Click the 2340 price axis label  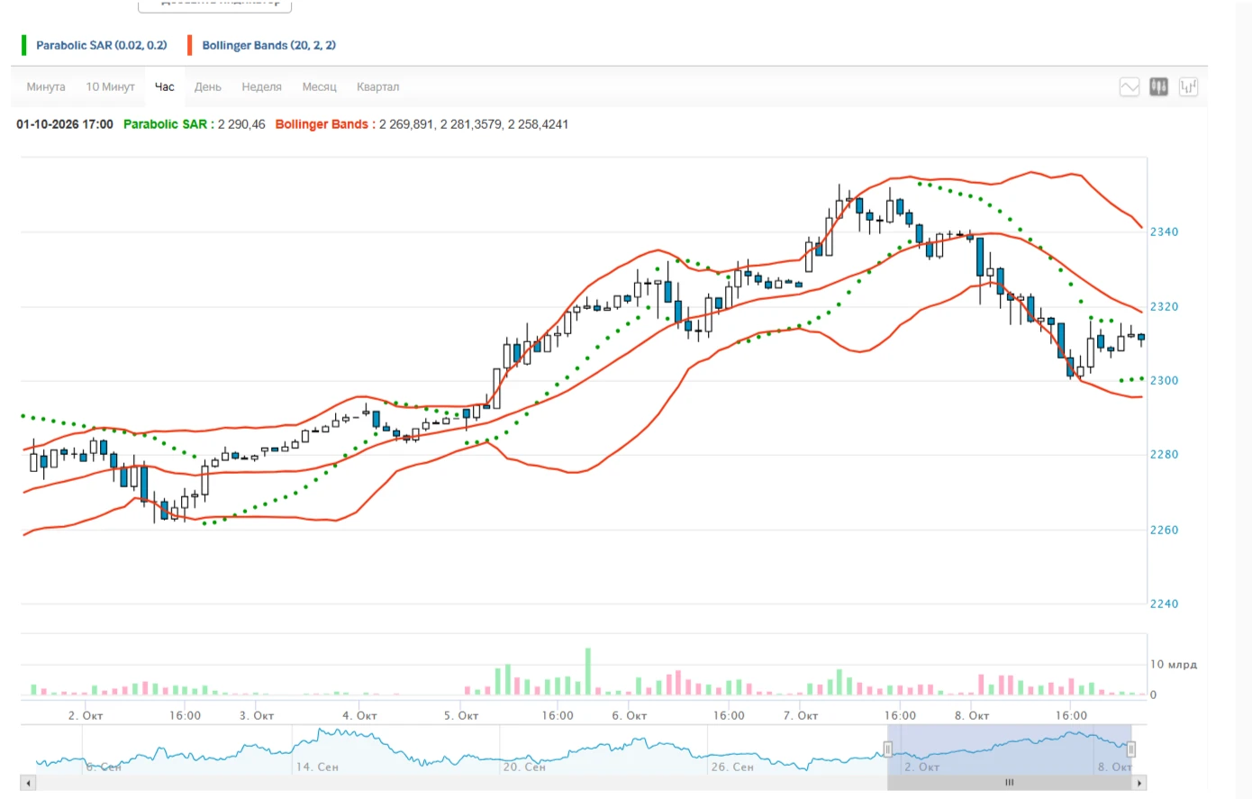click(1164, 232)
